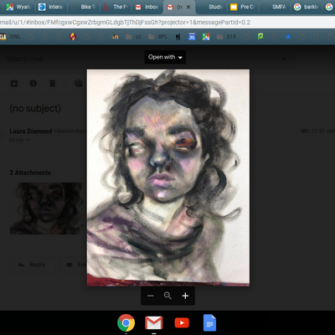Open the dimmed painting attachment thumbnail
335x335 pixels.
coord(46,209)
